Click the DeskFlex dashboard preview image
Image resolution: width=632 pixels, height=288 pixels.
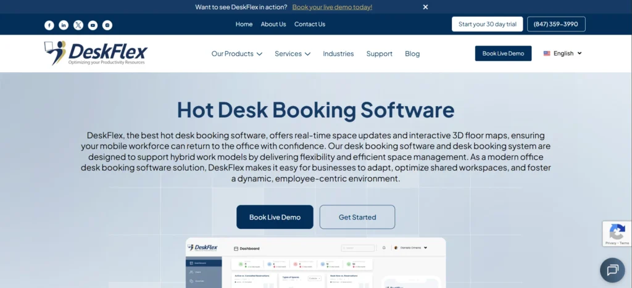tap(315, 263)
